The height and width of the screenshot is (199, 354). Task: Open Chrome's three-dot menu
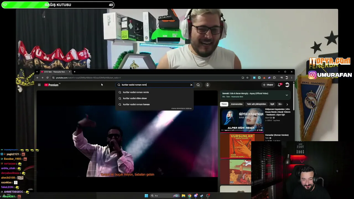coord(291,78)
